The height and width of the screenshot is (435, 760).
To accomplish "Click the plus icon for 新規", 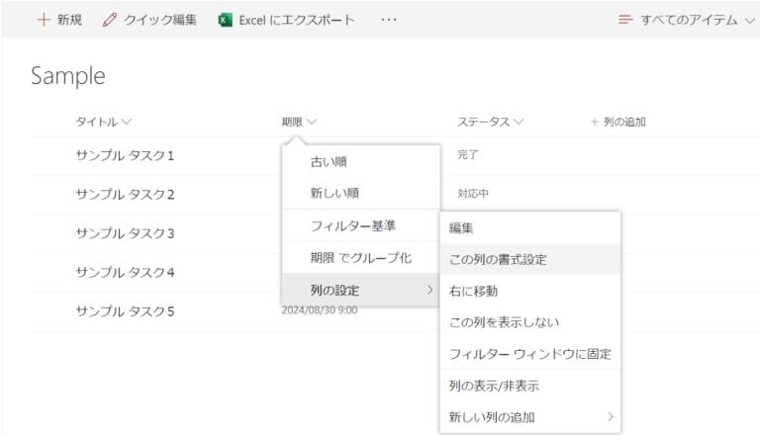I will tap(44, 20).
